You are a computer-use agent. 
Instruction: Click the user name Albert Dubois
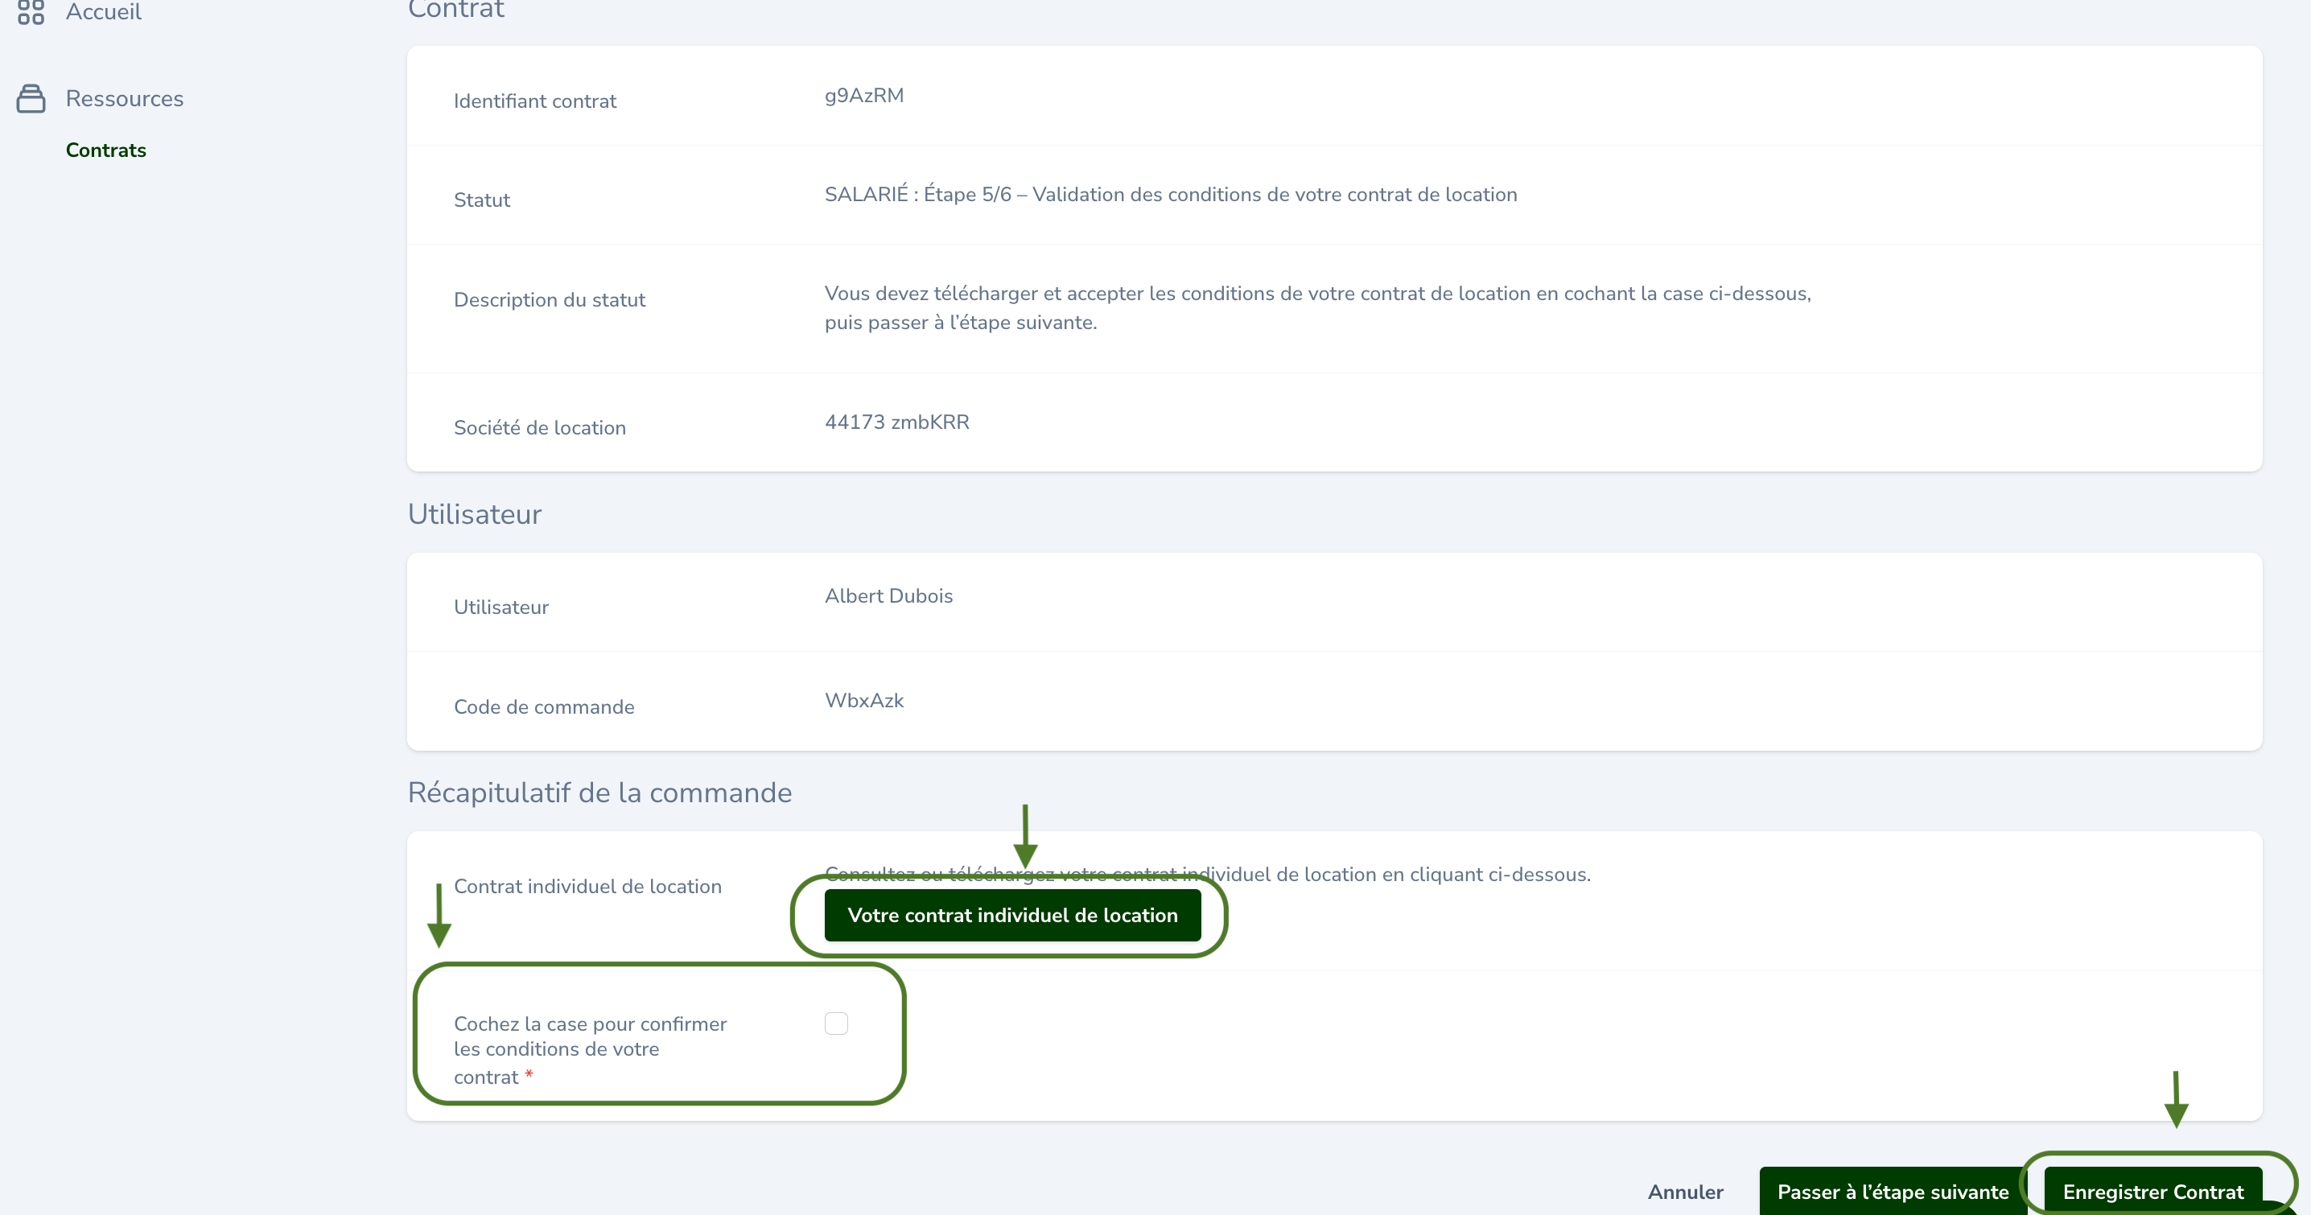pyautogui.click(x=888, y=596)
